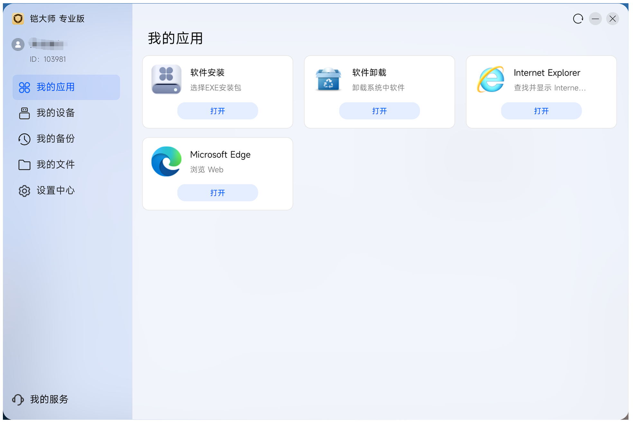Click the 选择EXE安装包 description
Screen dimensions: 633x422
pos(216,88)
